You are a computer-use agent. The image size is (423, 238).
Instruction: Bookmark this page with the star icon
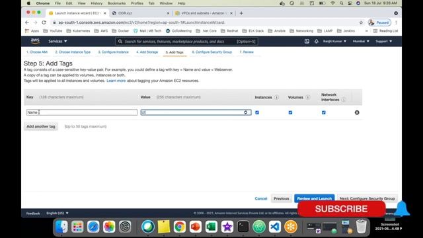tap(361, 22)
